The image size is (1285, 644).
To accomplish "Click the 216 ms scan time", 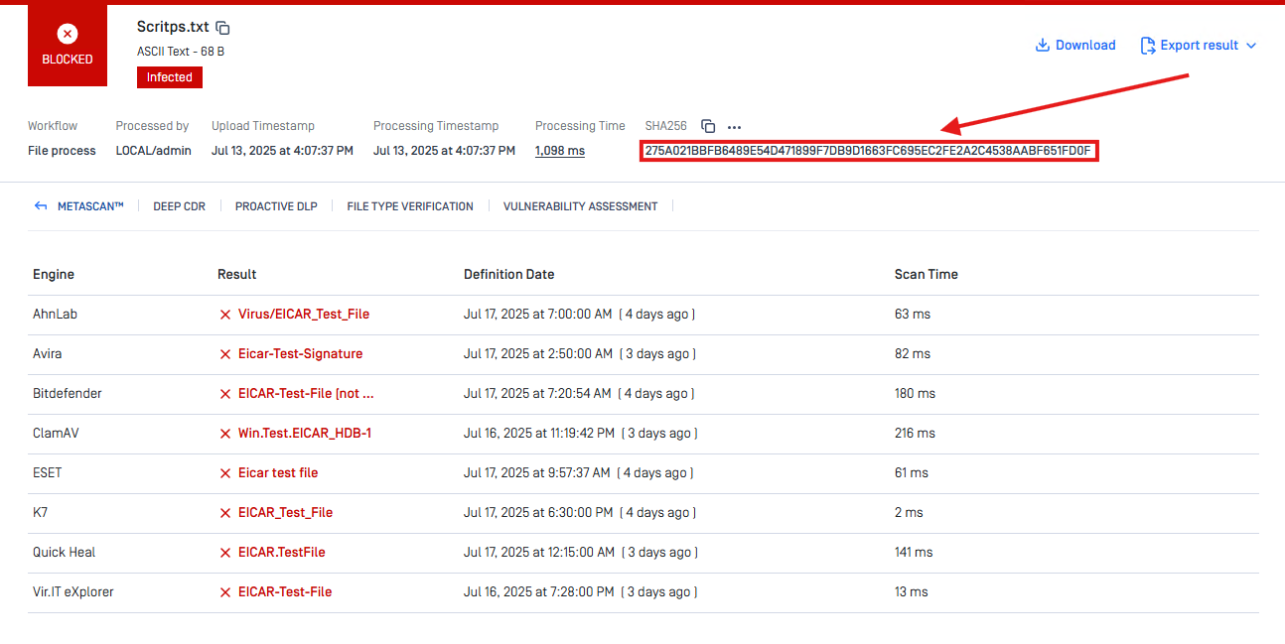I will (x=915, y=433).
